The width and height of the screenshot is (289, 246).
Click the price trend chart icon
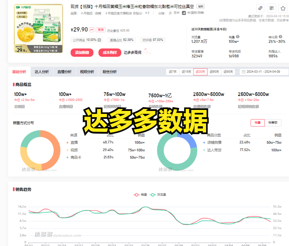(91, 30)
